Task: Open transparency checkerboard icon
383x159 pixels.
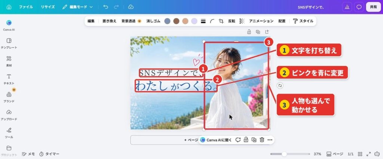Action: 242,21
